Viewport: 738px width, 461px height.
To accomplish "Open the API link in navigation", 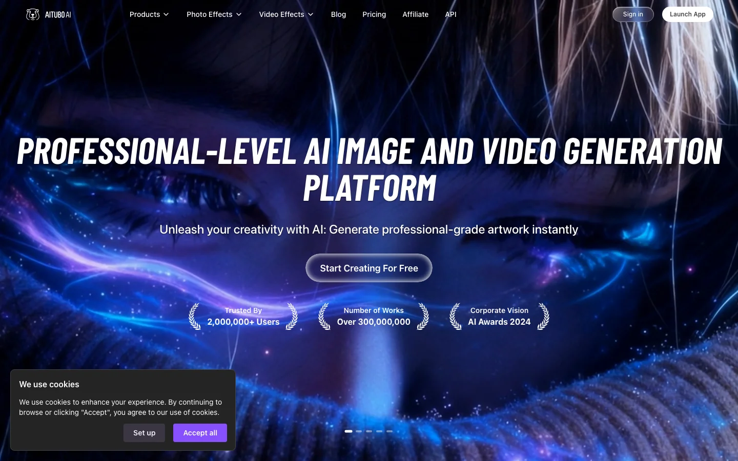I will 450,14.
